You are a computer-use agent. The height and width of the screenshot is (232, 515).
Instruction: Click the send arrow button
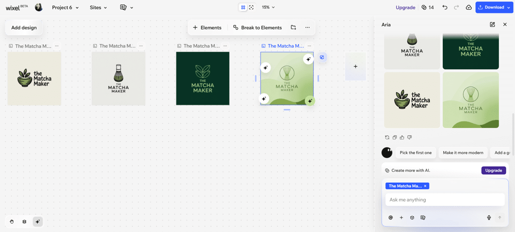point(500,218)
